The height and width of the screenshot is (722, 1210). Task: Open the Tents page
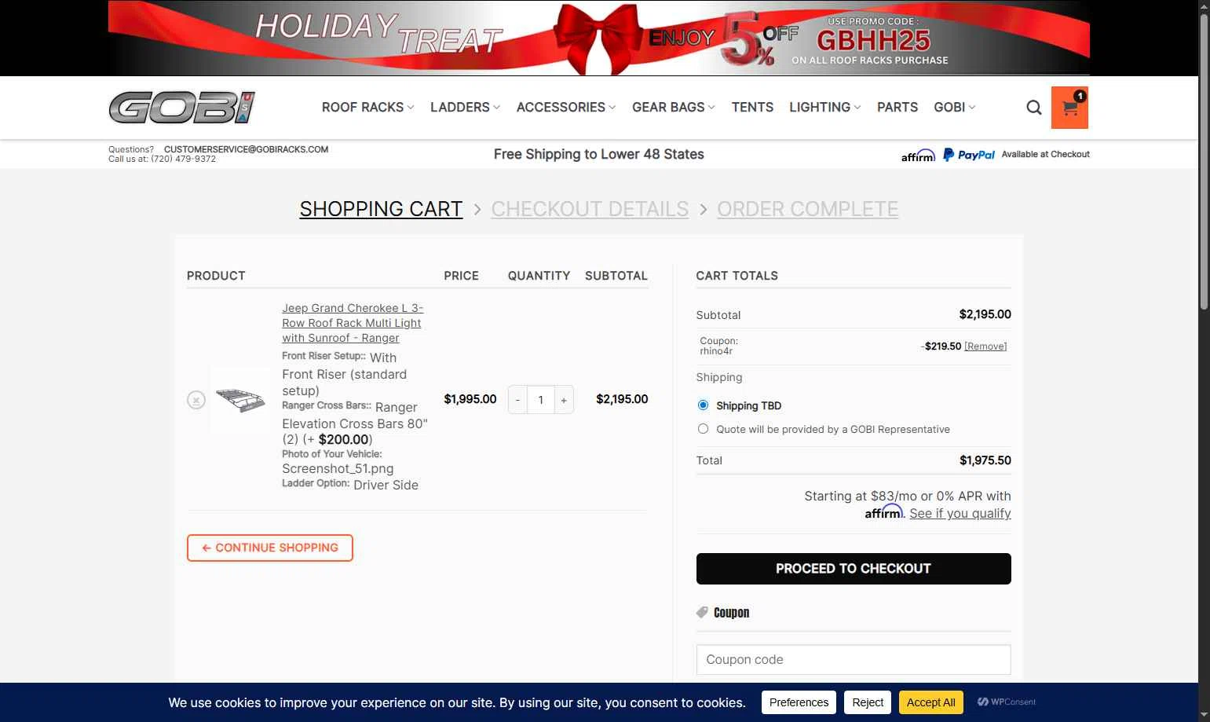752,108
